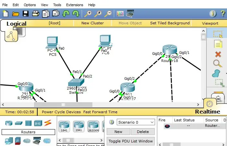Click the navigation cluster icon under Logical
The width and height of the screenshot is (227, 146).
(11, 36)
